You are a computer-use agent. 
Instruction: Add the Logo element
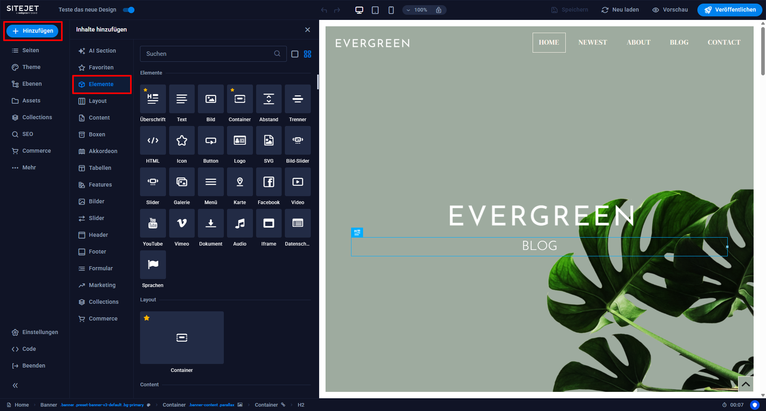click(240, 140)
